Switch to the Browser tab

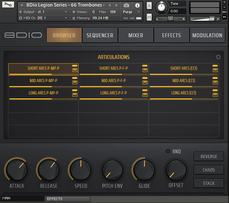pyautogui.click(x=64, y=35)
